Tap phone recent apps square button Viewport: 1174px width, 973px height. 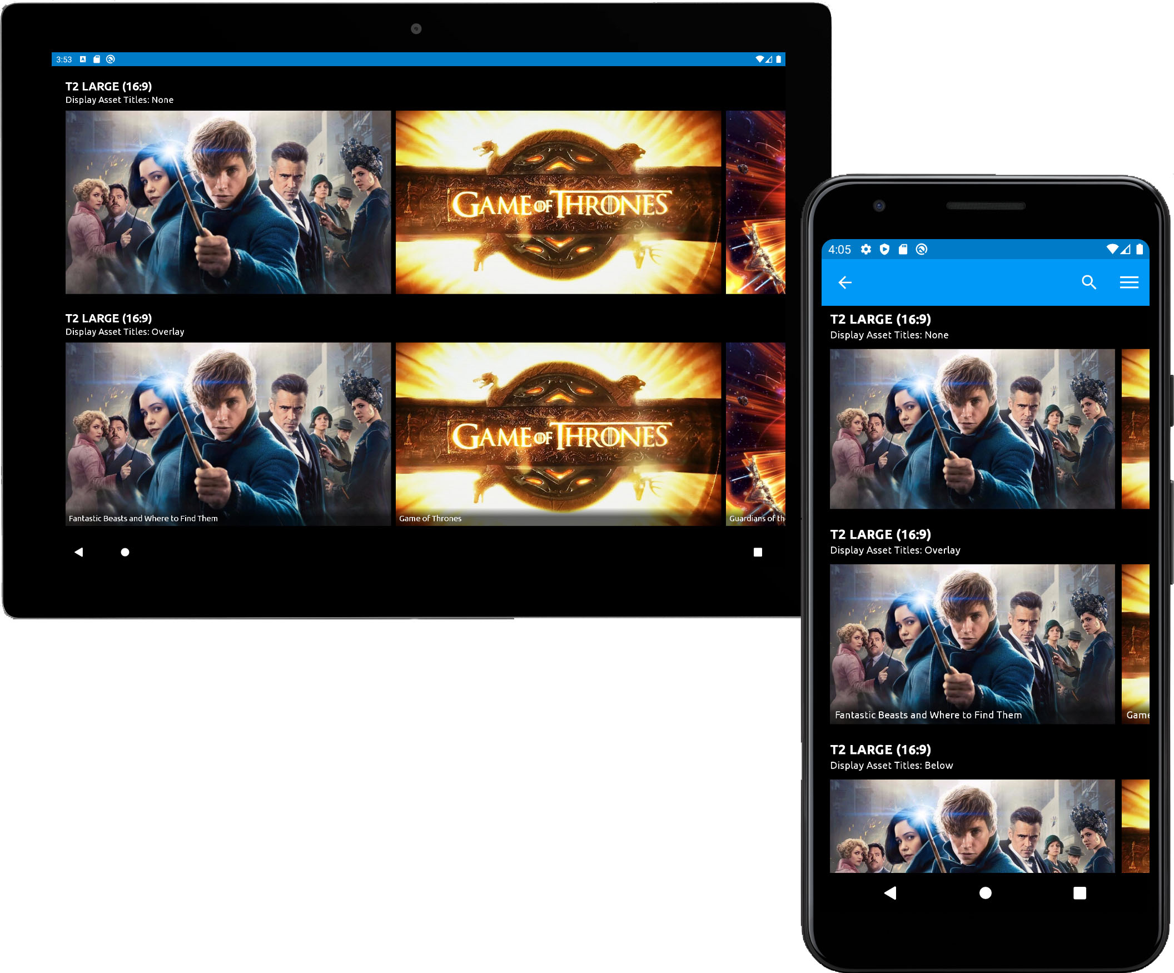1080,893
